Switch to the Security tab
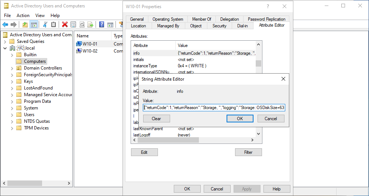Viewport: 369px width, 196px height. click(219, 26)
